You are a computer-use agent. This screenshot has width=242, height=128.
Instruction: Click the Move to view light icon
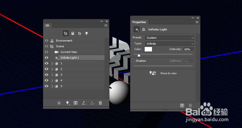point(153,73)
